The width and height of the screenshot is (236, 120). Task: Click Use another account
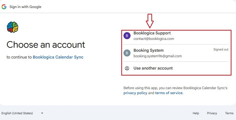coord(153,68)
